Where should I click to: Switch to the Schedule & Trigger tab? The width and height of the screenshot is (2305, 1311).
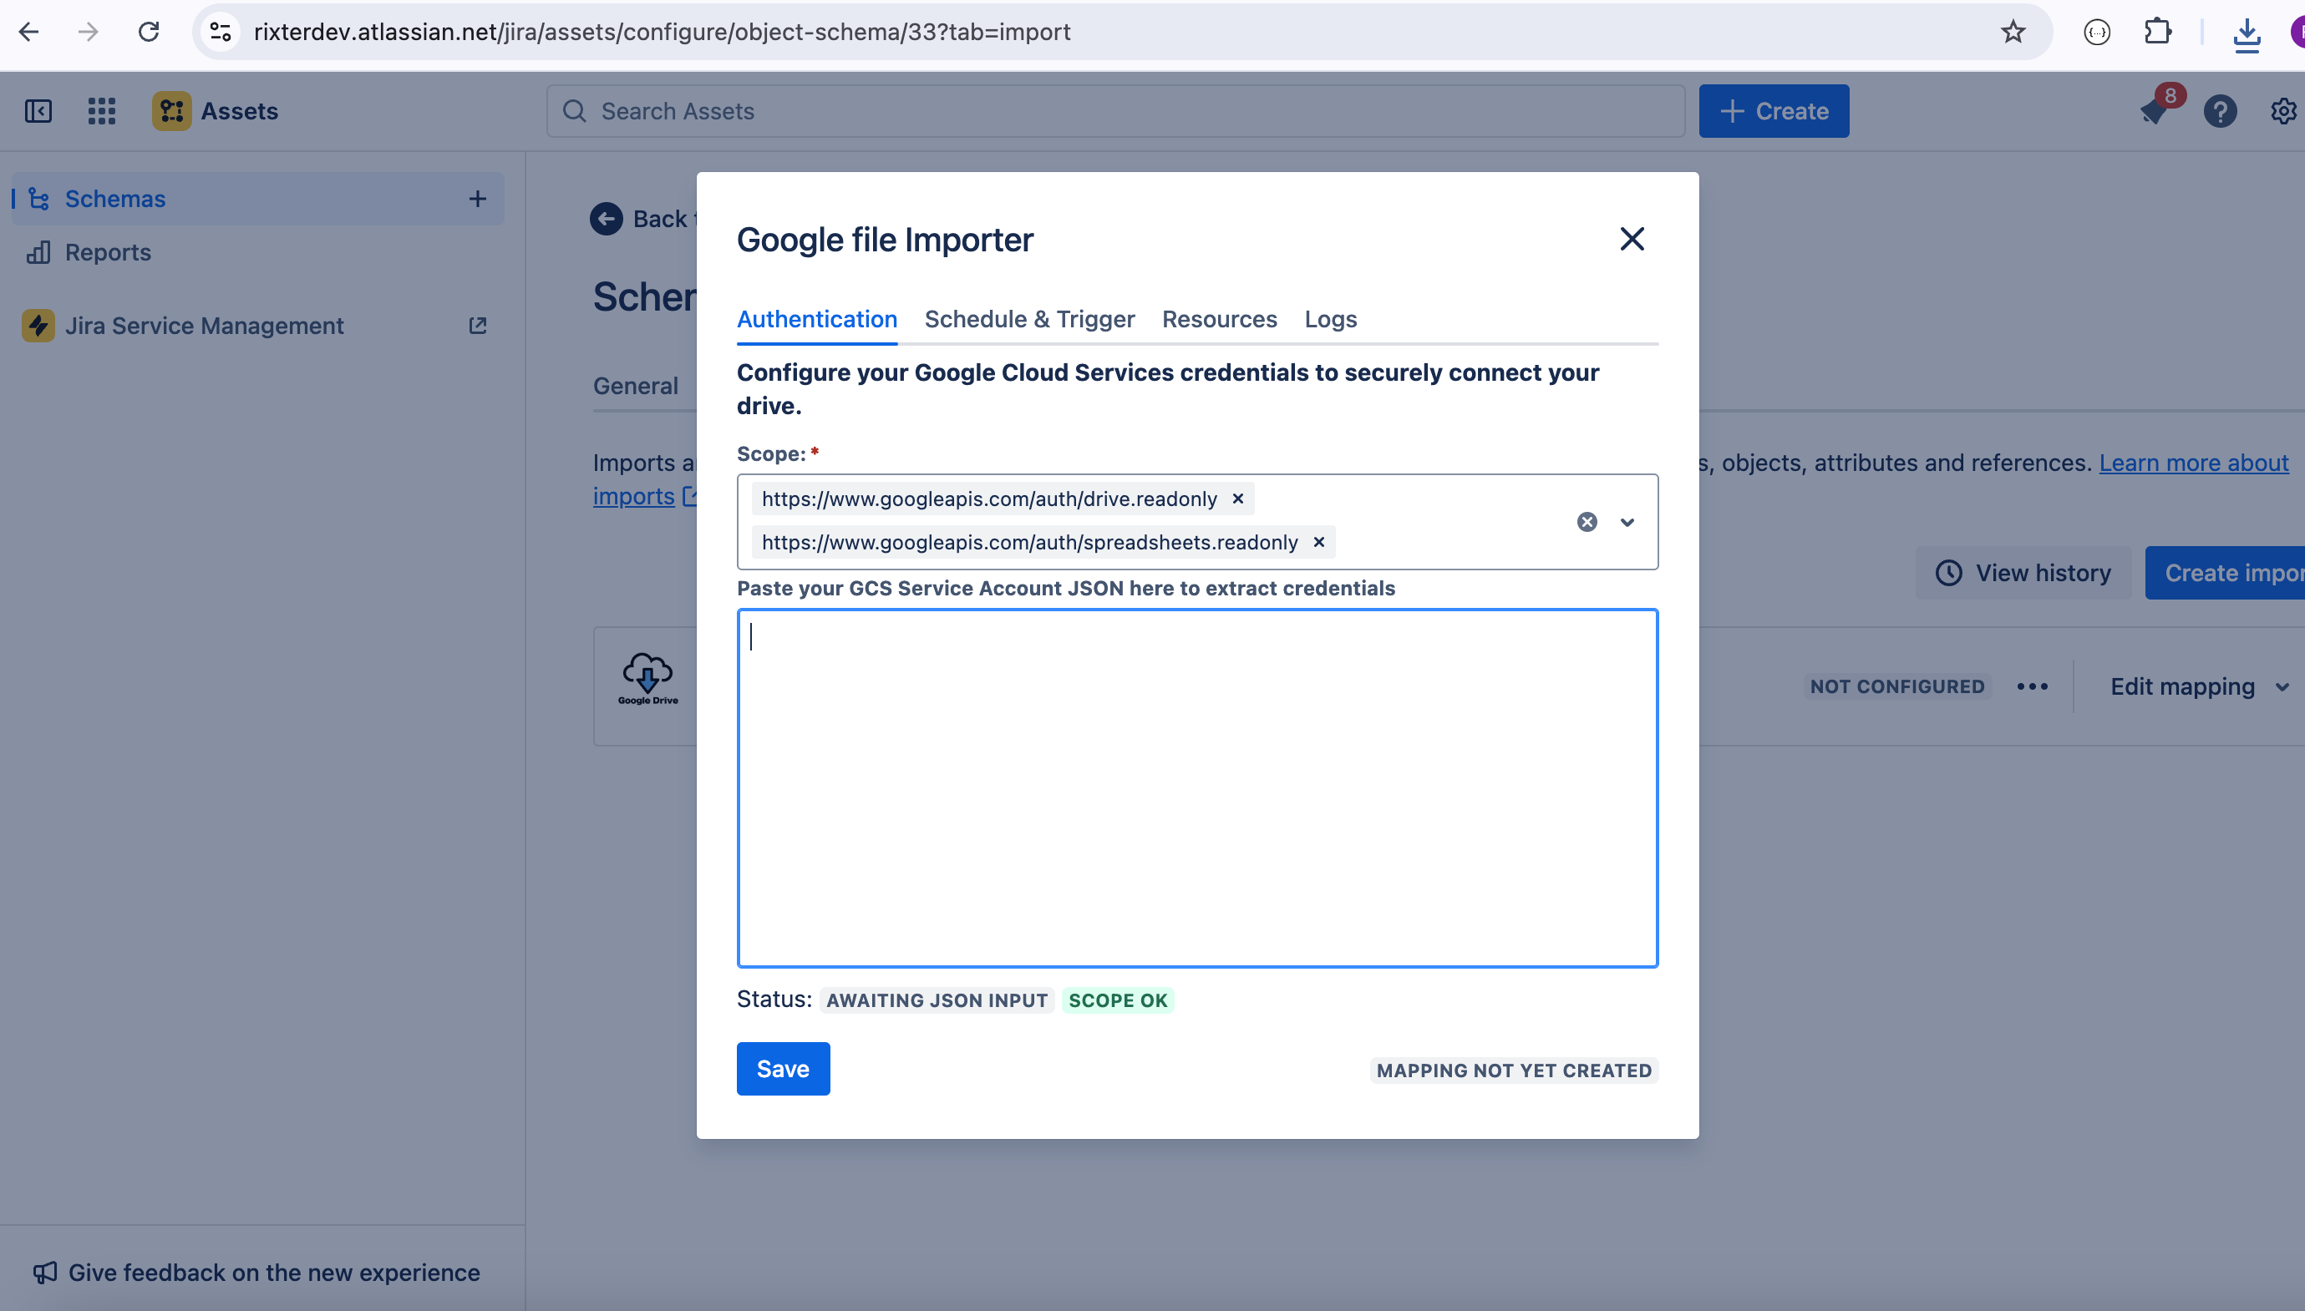[x=1028, y=319]
